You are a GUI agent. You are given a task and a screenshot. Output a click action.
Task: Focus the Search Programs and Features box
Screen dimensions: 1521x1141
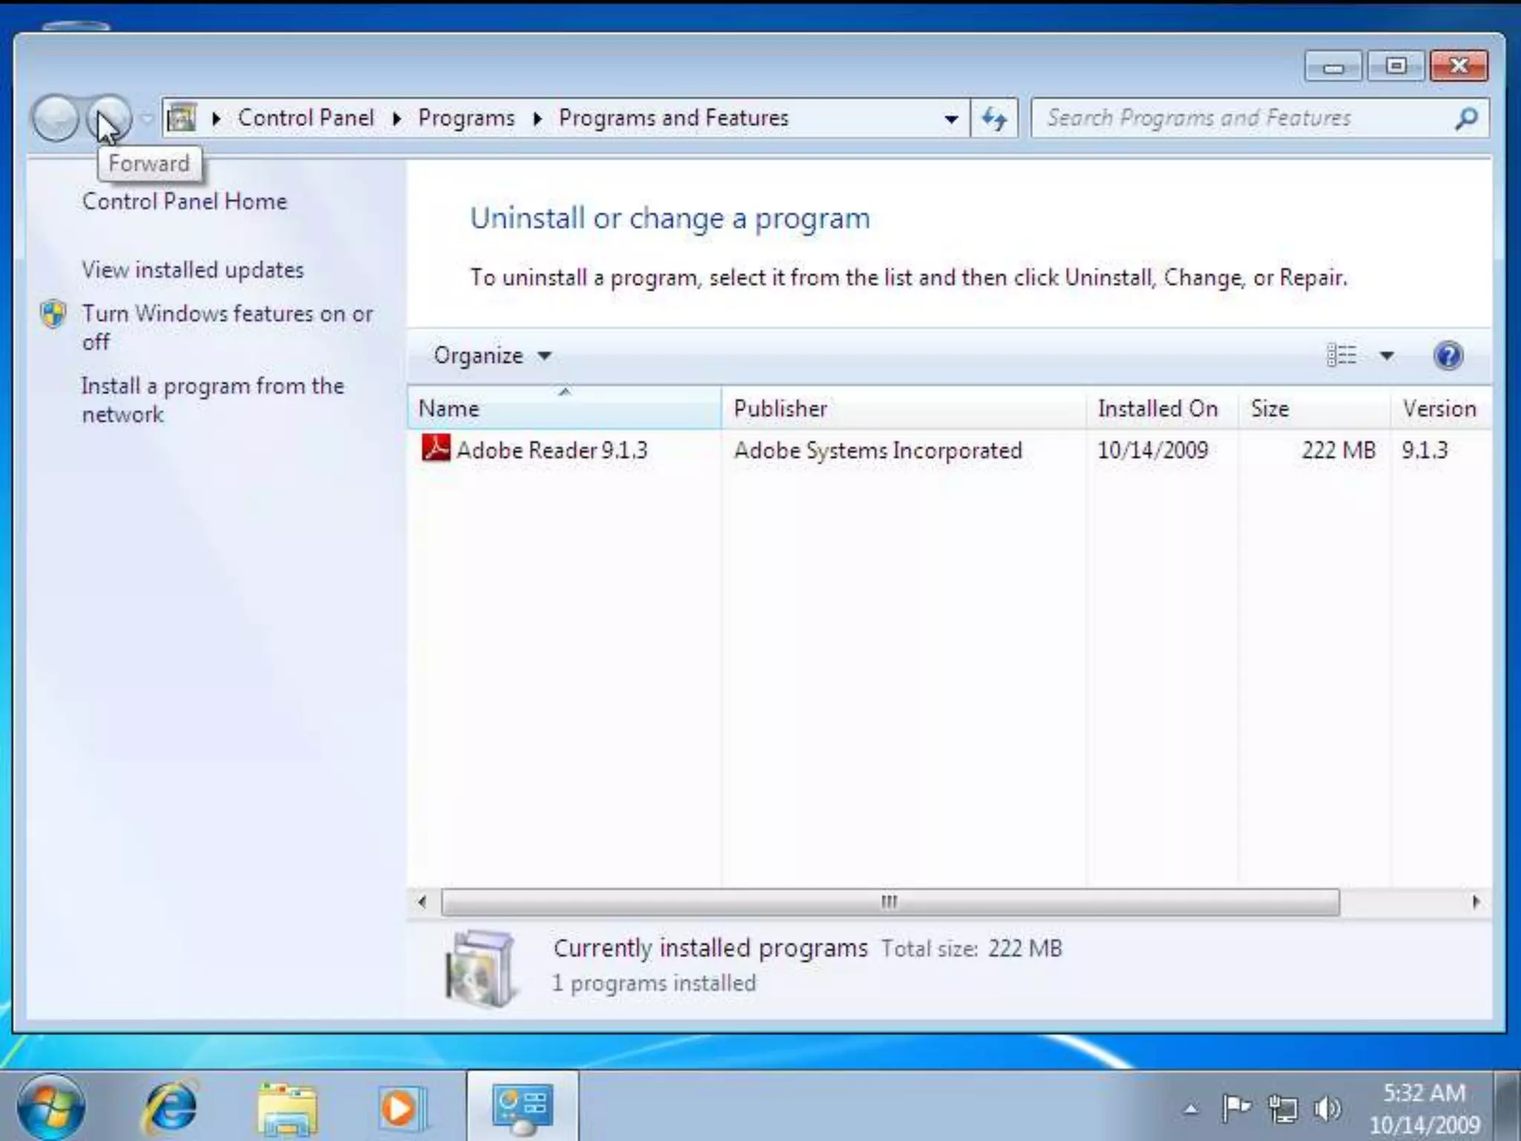coord(1259,118)
